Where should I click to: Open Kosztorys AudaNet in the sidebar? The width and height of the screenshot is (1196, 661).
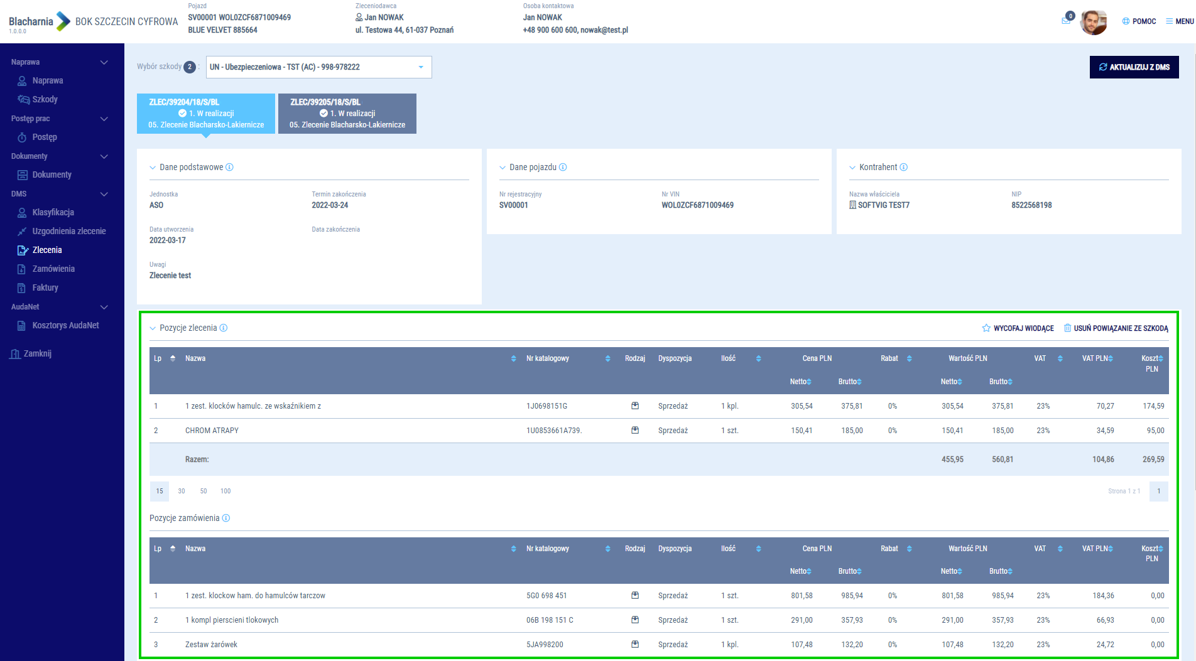click(65, 325)
